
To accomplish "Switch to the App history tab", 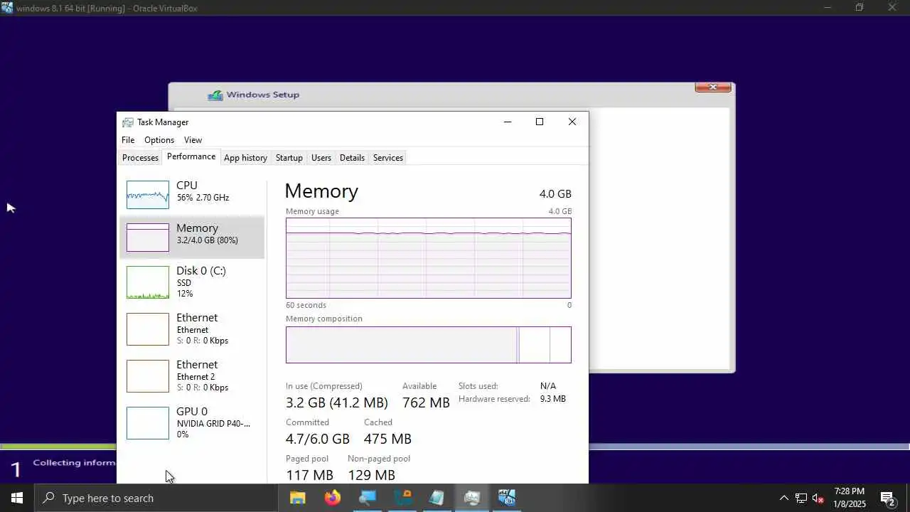I will (245, 158).
